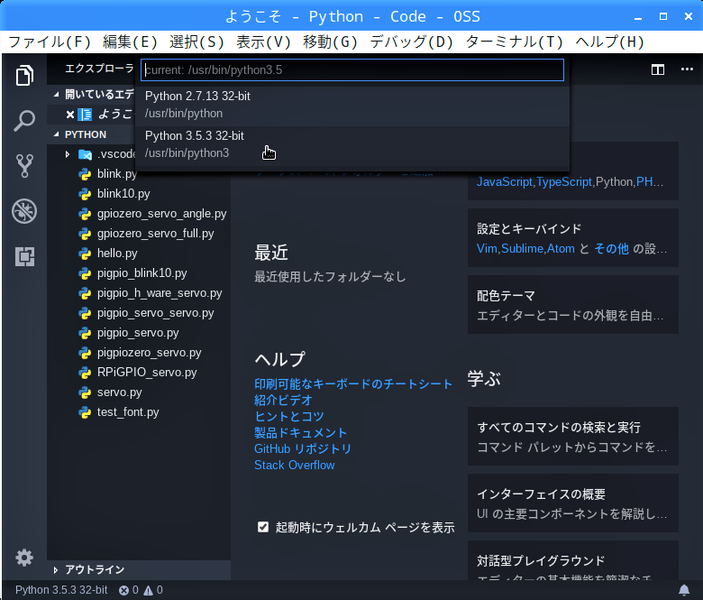703x600 pixels.
Task: Open pigpio_servo_servo.py file
Action: coord(156,313)
